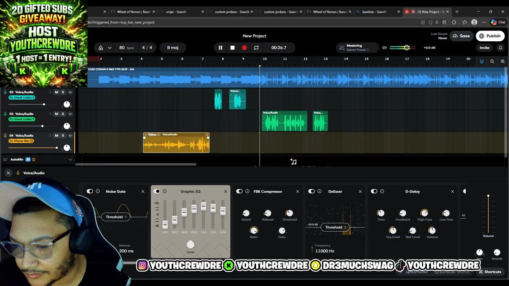Image resolution: width=509 pixels, height=286 pixels.
Task: Start recording with the red record button
Action: click(x=244, y=48)
